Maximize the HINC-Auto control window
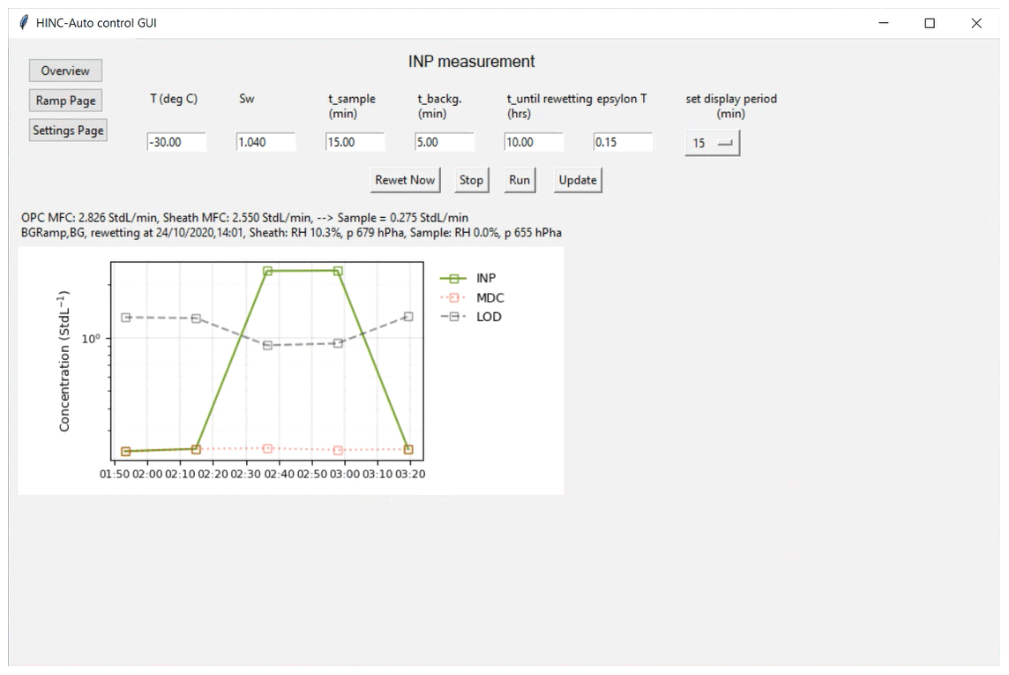1009x675 pixels. (x=929, y=24)
